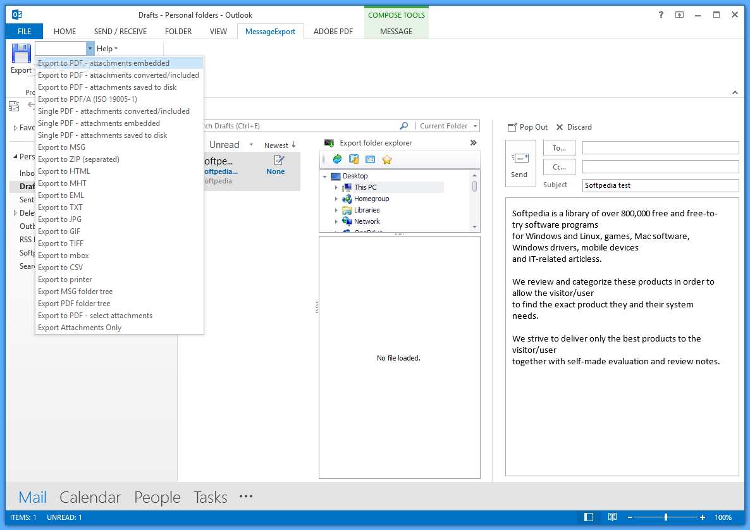Click the search magnifier icon in Drafts

pos(404,126)
